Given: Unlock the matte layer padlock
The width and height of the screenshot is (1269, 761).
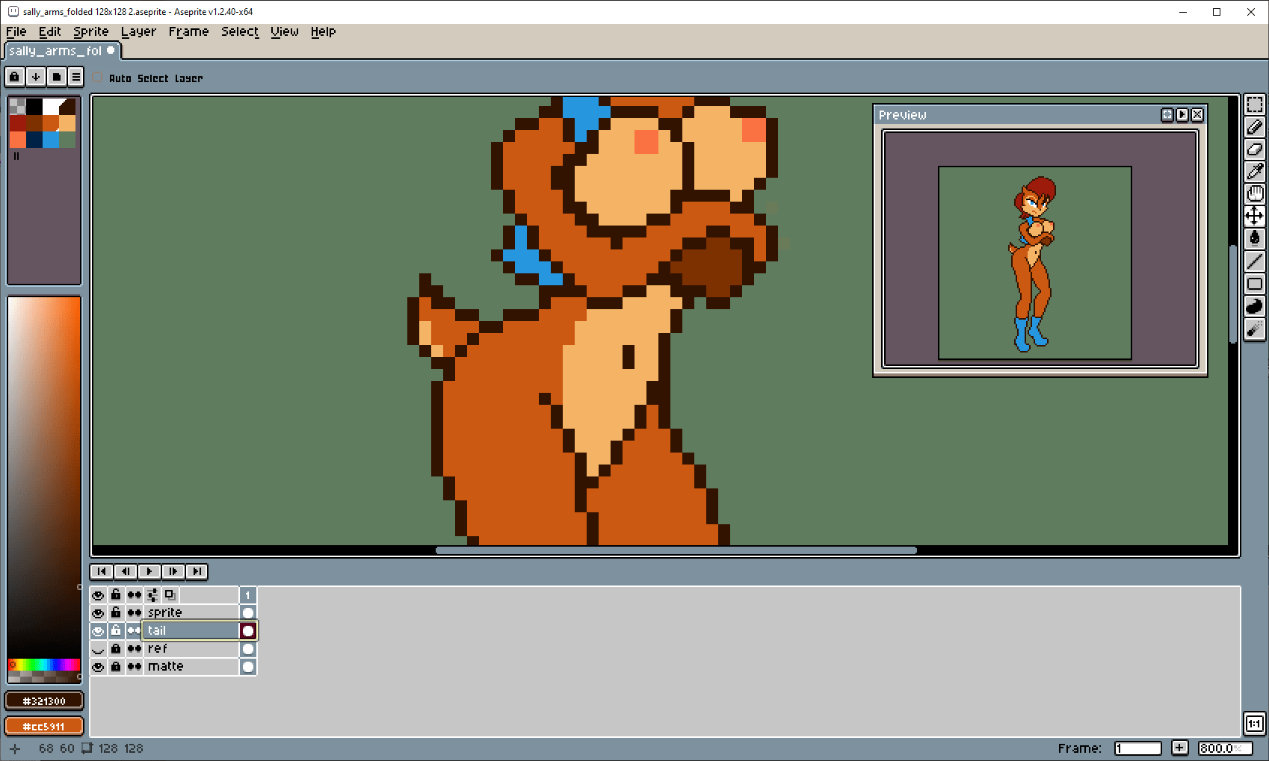Looking at the screenshot, I should [116, 667].
